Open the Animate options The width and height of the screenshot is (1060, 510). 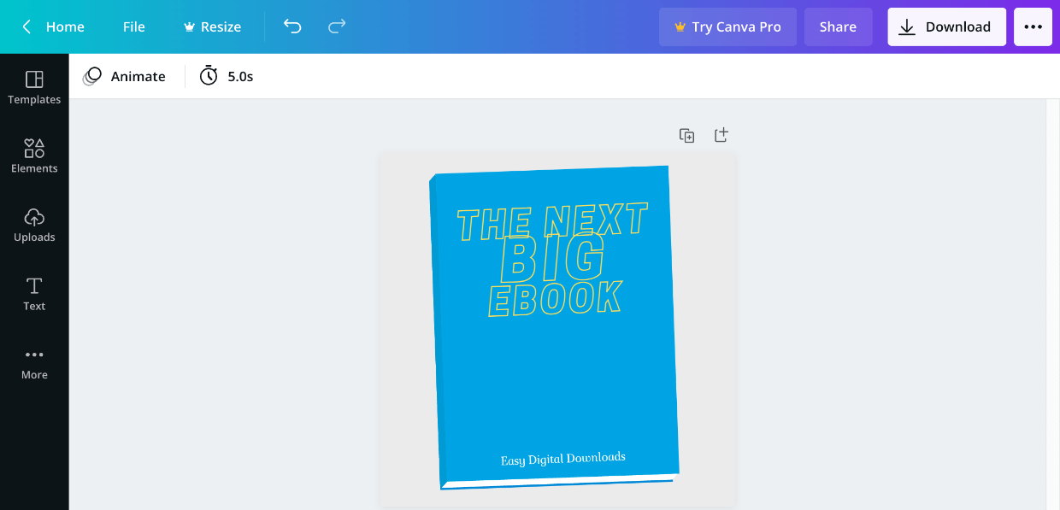tap(125, 76)
